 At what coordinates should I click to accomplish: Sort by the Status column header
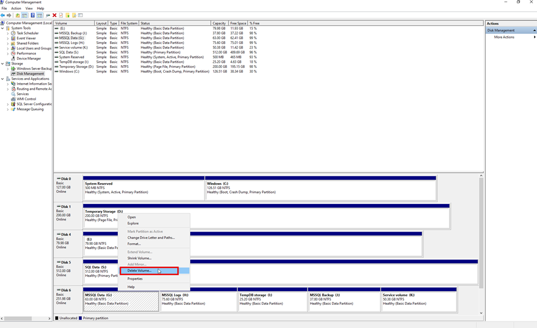tap(175, 23)
